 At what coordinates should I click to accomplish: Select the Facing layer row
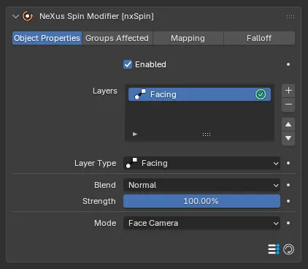pos(199,94)
